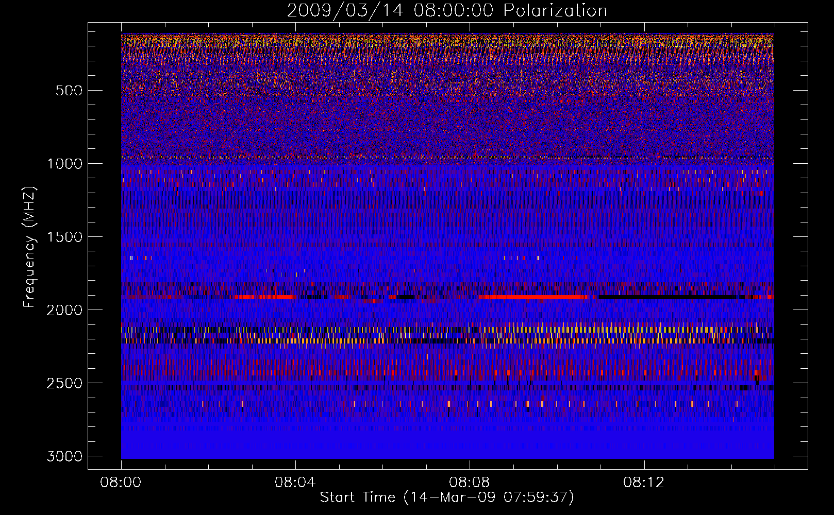Click the 08:08 time tick label
Screen dimensions: 834x515
[470, 483]
